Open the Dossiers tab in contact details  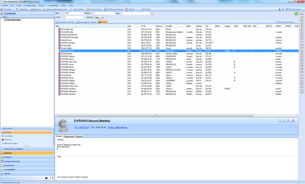[x=79, y=136]
